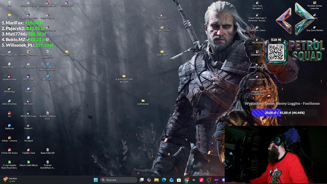
Task: Open MOZA Pit House shortcut
Action: 28,114
